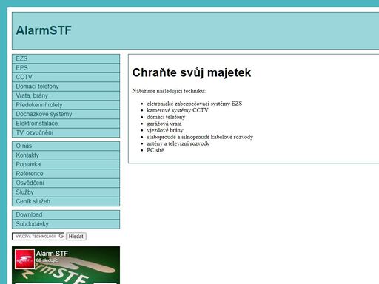Open Ceník služeb page
This screenshot has width=379, height=284.
tap(66, 201)
